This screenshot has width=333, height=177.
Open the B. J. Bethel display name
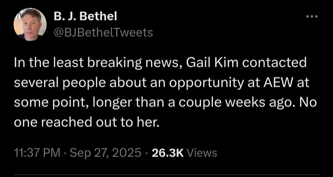tap(85, 17)
